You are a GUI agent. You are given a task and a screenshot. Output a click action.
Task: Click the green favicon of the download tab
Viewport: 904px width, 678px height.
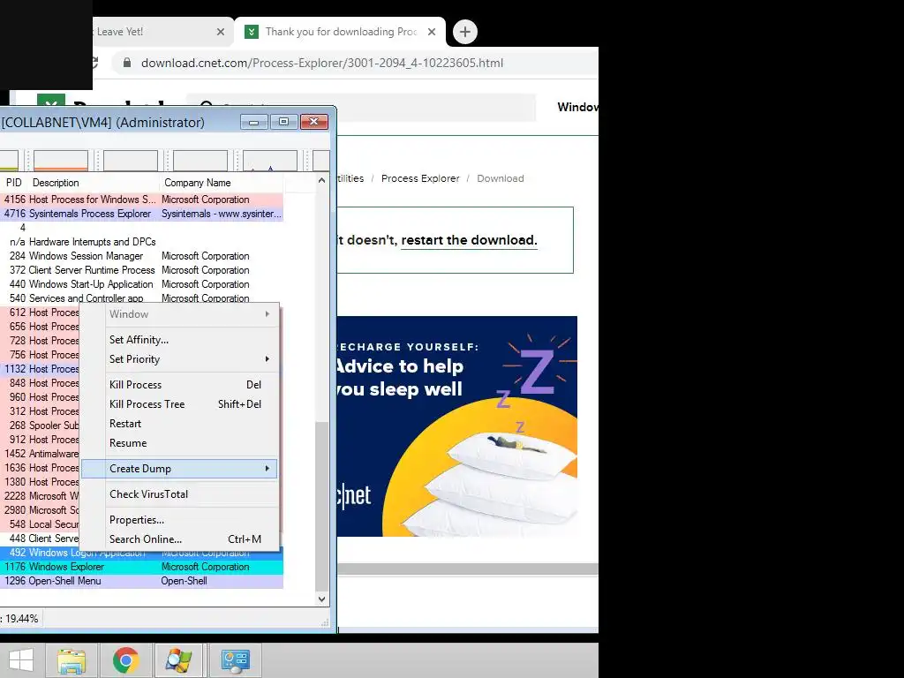click(252, 32)
